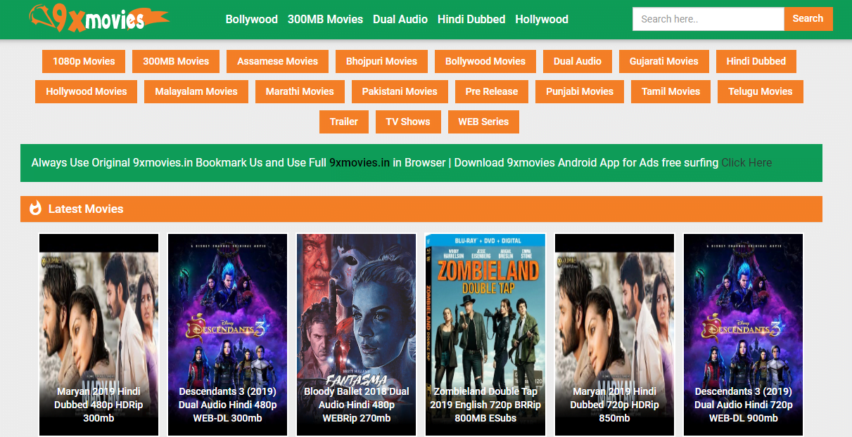
Task: Open the 1080p Movies category
Action: click(x=84, y=61)
